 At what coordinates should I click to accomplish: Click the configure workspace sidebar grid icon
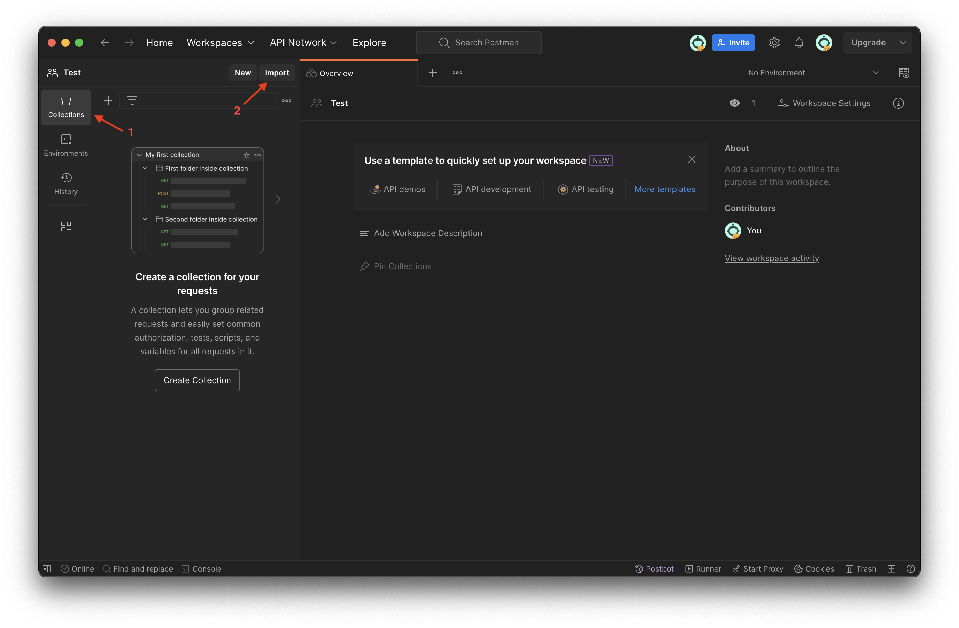(x=66, y=227)
